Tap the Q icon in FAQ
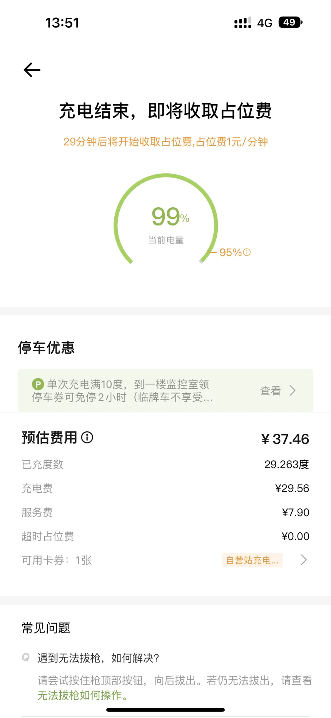The image size is (331, 718). point(26,657)
